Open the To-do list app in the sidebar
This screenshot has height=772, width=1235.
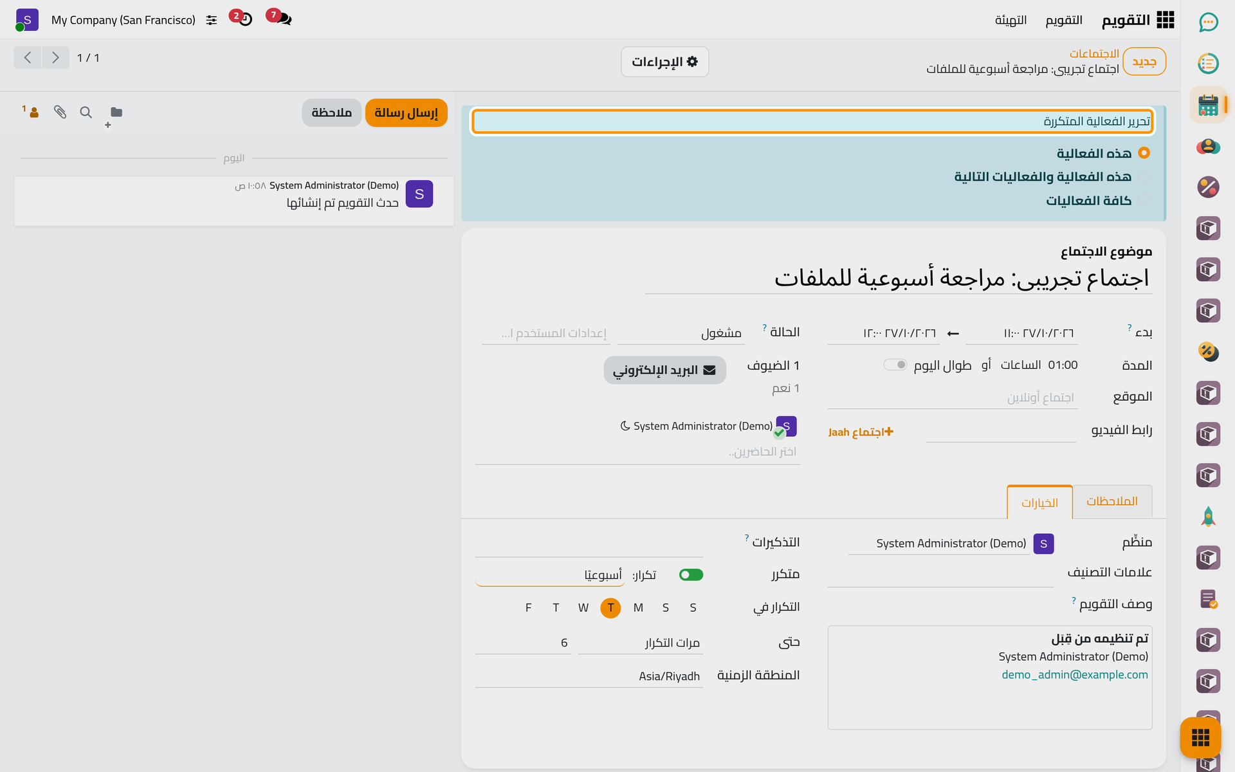click(x=1208, y=64)
